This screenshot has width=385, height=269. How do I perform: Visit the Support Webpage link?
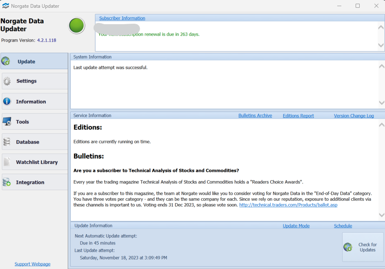click(32, 264)
